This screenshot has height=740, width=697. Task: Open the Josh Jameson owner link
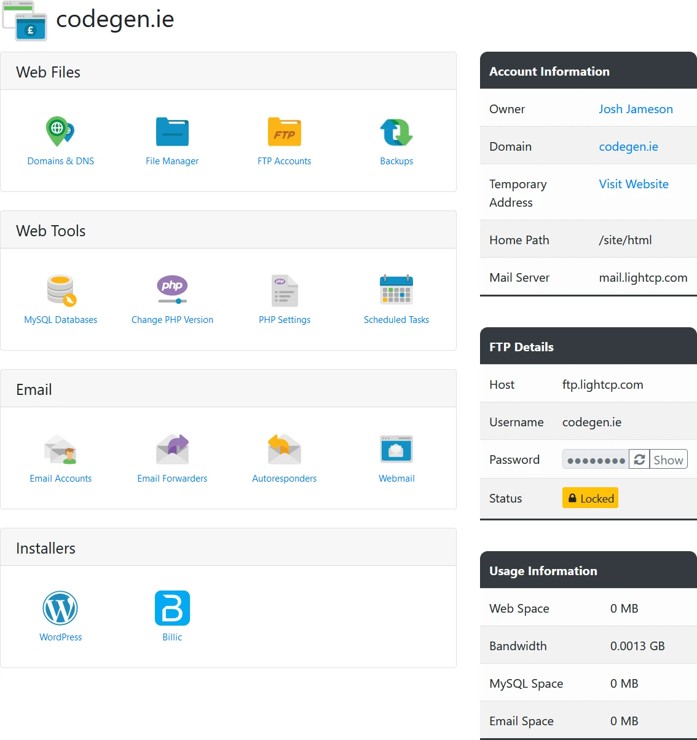[636, 109]
